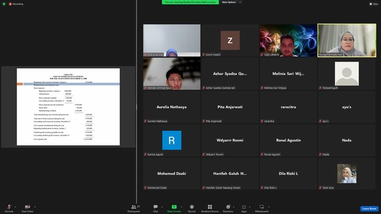Viewport: 381px width, 214px height.
Task: Click the green encryption shield icon
Action: [x=4, y=4]
